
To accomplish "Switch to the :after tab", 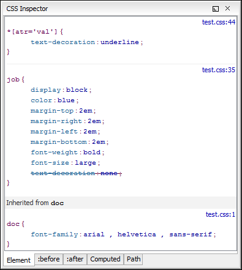I will (x=75, y=259).
